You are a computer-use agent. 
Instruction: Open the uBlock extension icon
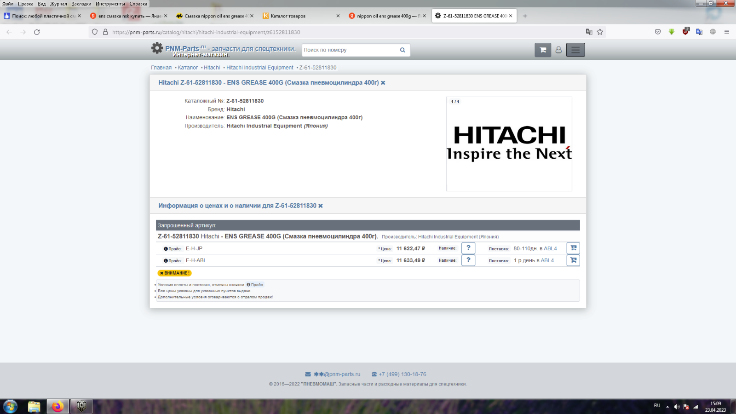[x=685, y=32]
